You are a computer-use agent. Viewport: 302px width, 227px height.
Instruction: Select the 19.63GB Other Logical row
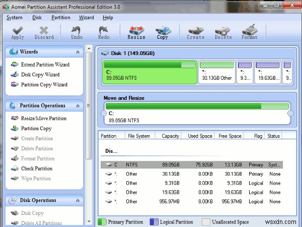[192, 192]
